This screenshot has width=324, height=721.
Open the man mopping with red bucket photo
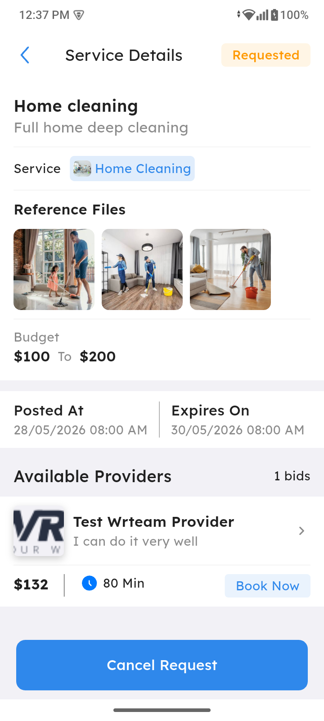[230, 269]
